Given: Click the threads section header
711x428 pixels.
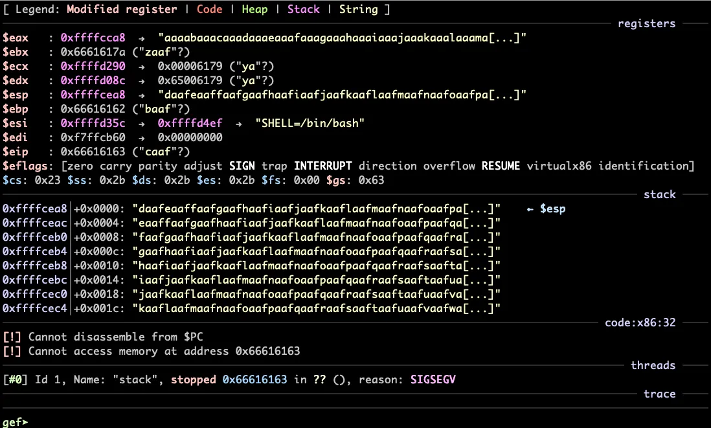Looking at the screenshot, I should click(x=653, y=365).
